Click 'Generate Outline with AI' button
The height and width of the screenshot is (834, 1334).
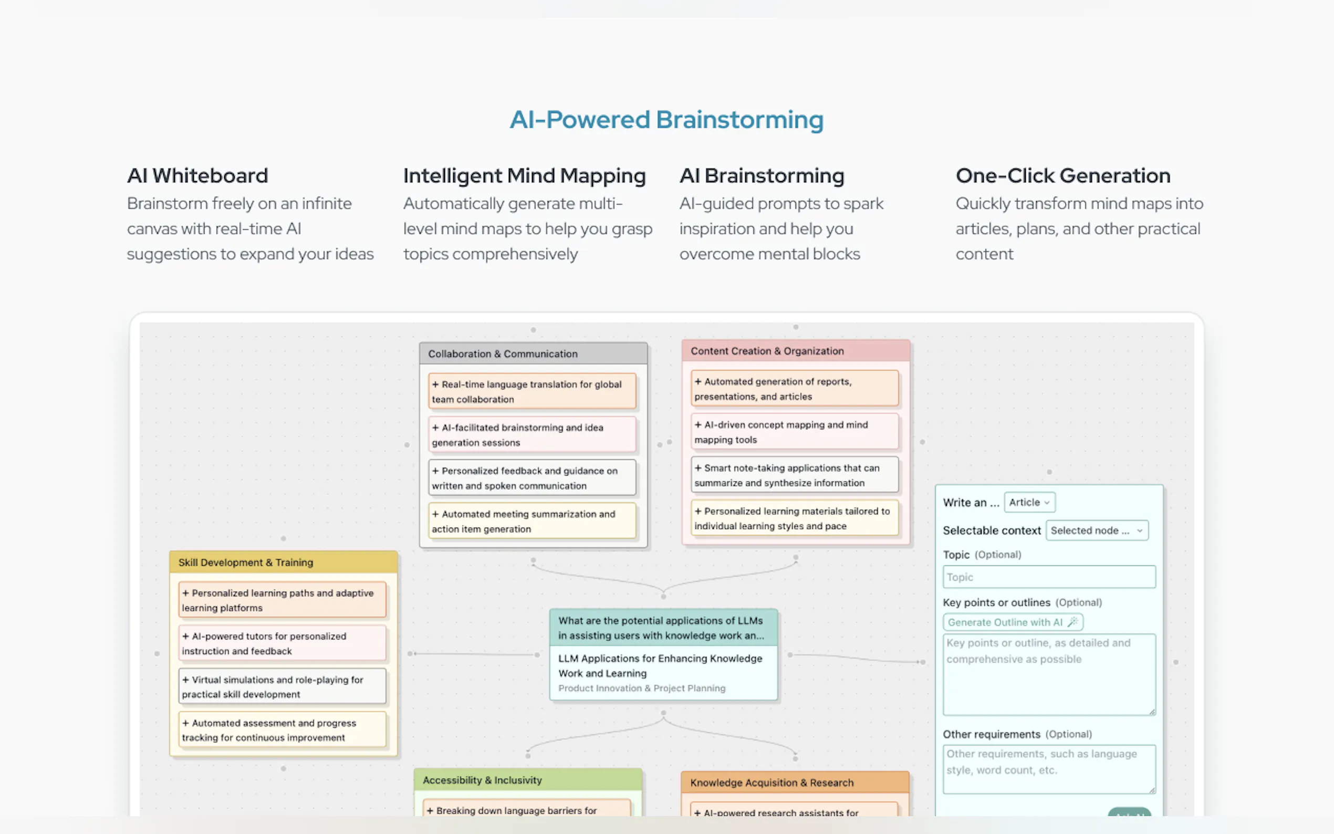[1005, 622]
